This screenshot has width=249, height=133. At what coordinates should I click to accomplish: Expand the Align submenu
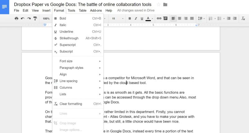pos(78,74)
